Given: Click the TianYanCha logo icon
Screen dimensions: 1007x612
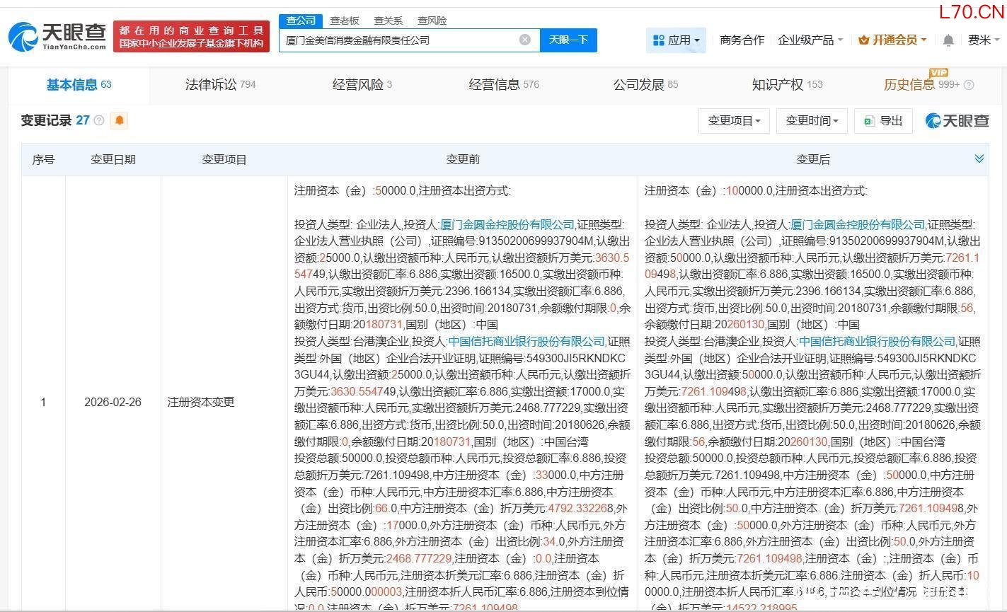Looking at the screenshot, I should 23,37.
